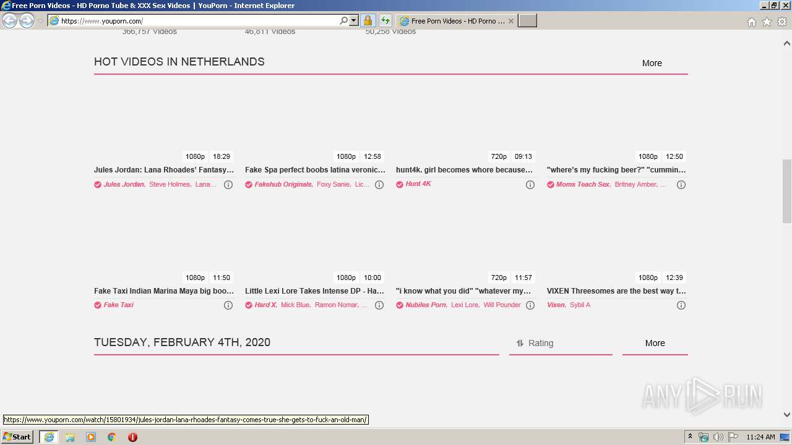
Task: Click verified check icon beside Fakehub Originals
Action: 249,185
